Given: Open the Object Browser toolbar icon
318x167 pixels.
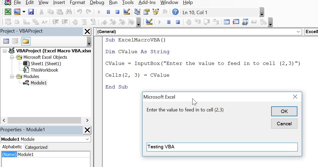Looking at the screenshot, I should (156, 12).
